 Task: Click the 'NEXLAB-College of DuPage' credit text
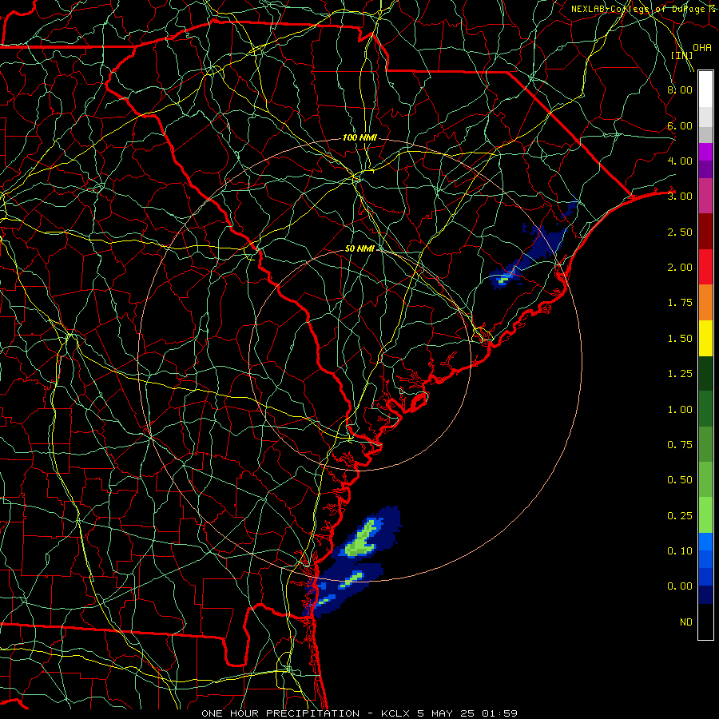pos(638,9)
